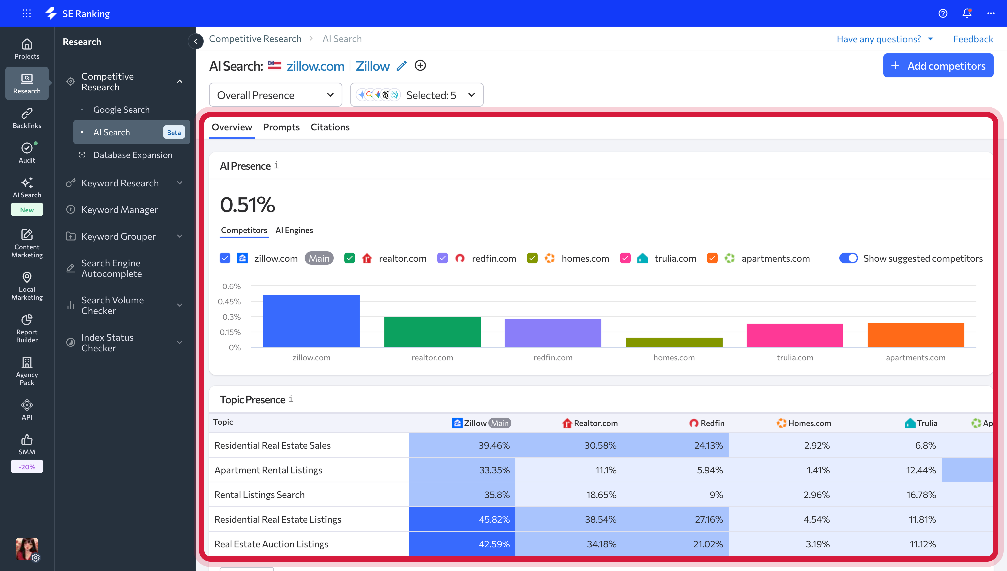Switch to the Overview tab
Screen dimensions: 1007x571
point(232,127)
